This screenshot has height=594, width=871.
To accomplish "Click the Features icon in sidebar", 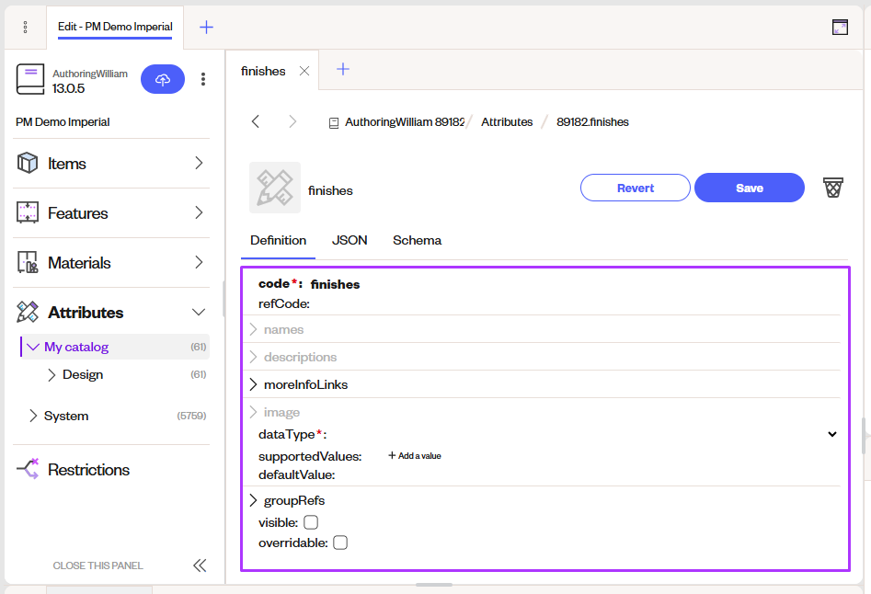I will (28, 212).
